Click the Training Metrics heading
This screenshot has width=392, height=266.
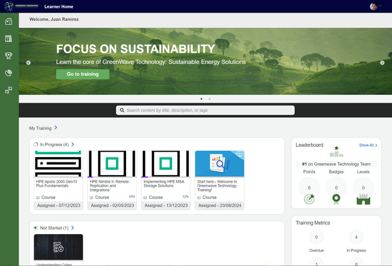[x=313, y=223]
